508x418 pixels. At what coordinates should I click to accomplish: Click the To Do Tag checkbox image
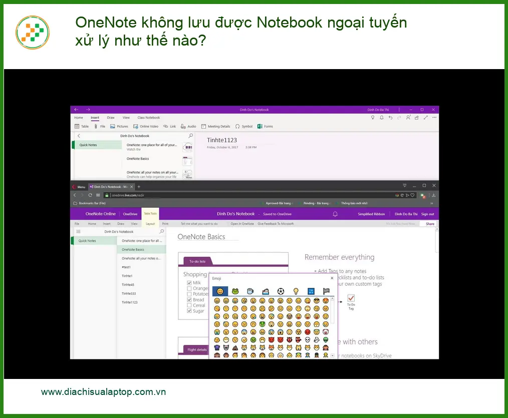tap(351, 298)
